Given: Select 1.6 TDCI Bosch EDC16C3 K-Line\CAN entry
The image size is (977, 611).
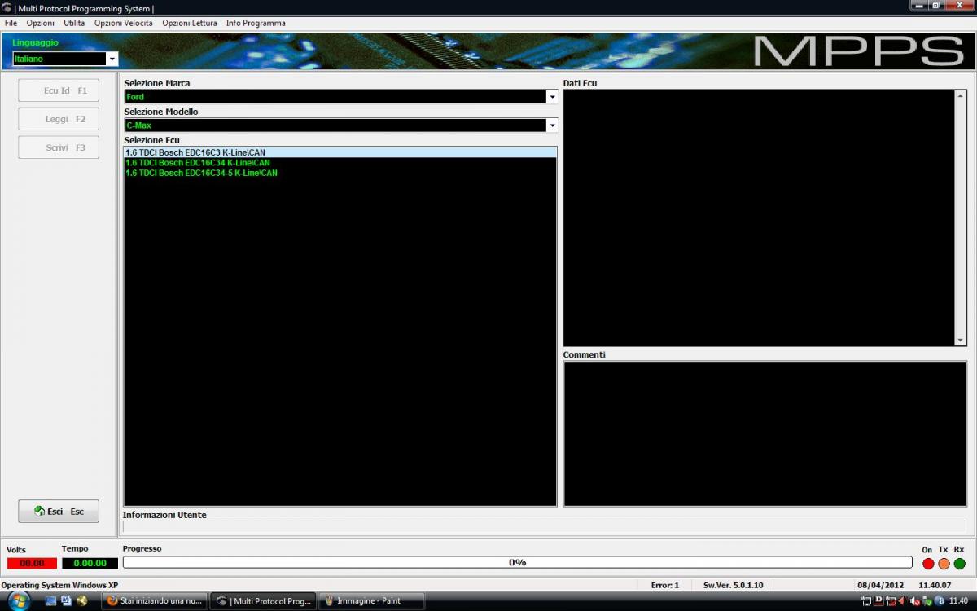Looking at the screenshot, I should 340,152.
